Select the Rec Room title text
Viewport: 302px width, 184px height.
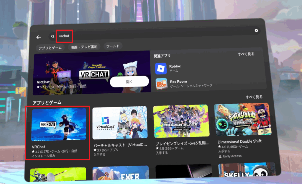tap(178, 82)
